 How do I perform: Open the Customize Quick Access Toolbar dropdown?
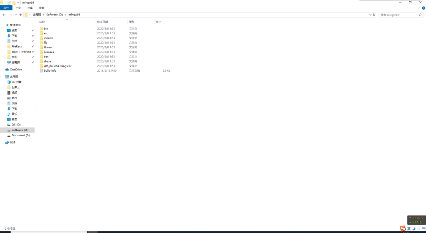point(18,3)
